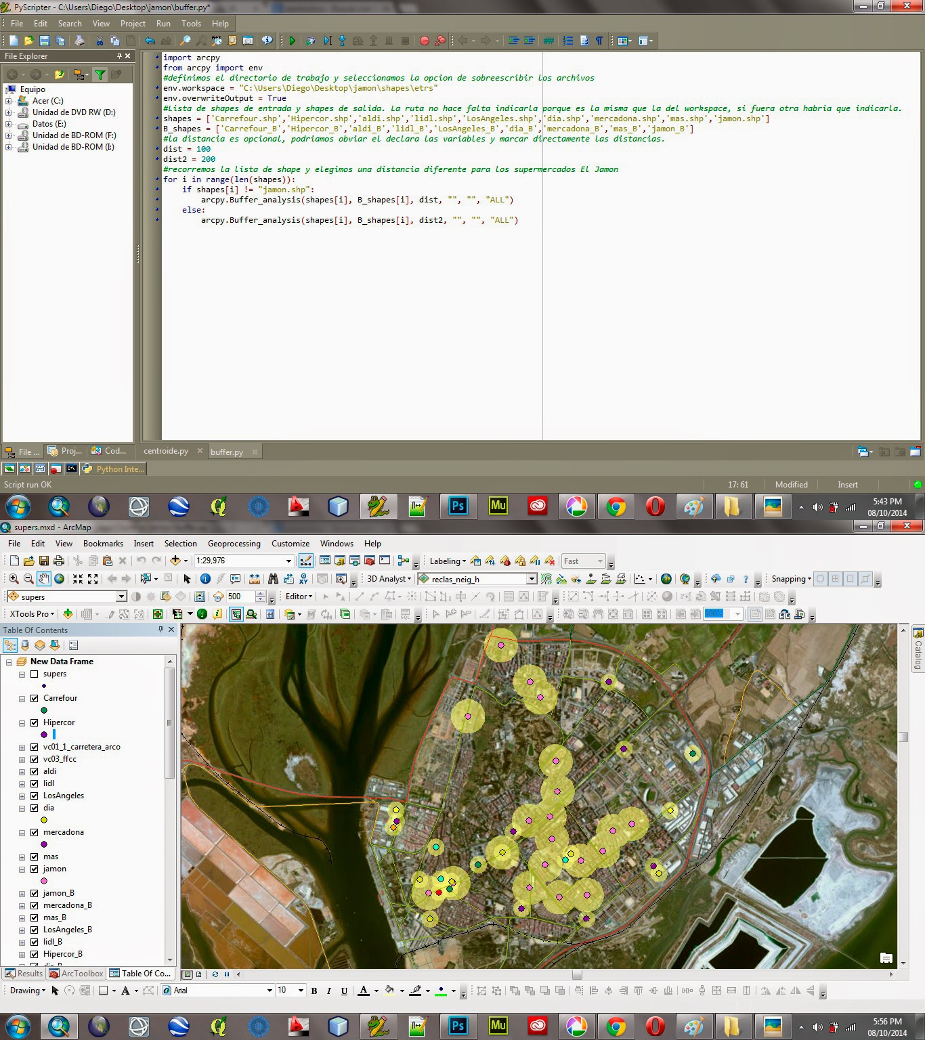Run the script with PyScripter's green play button
Screen dimensions: 925x1040
(x=292, y=41)
